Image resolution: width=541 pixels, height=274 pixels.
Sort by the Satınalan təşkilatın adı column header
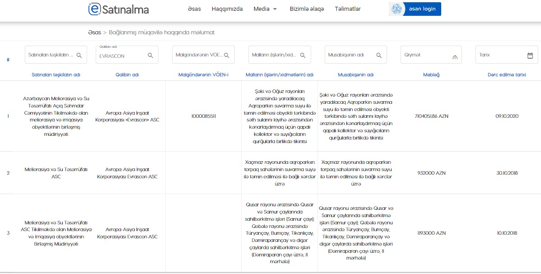coord(56,74)
